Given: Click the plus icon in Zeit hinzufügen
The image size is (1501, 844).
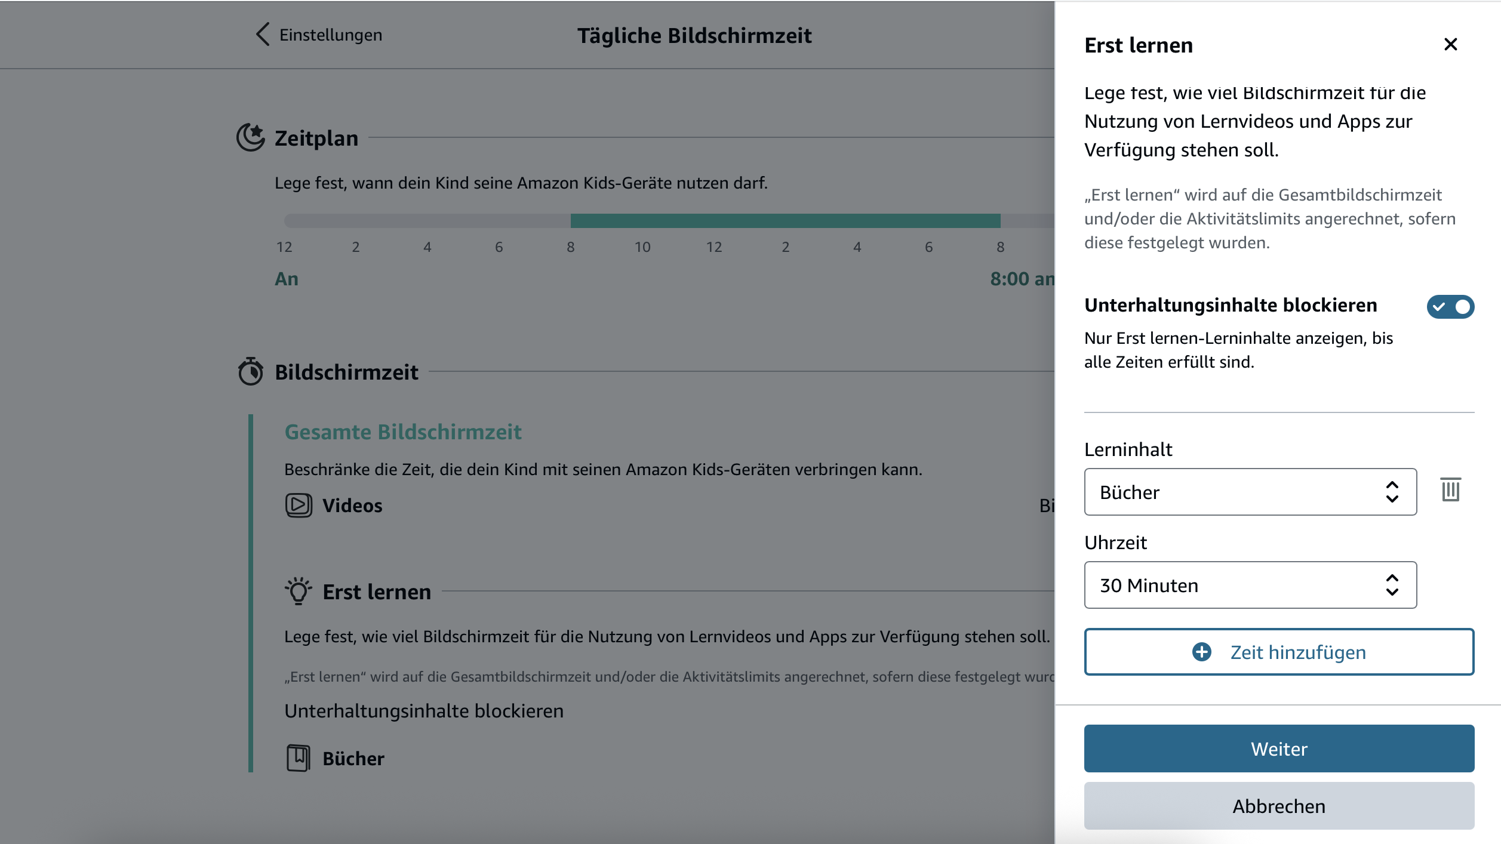Looking at the screenshot, I should point(1201,652).
